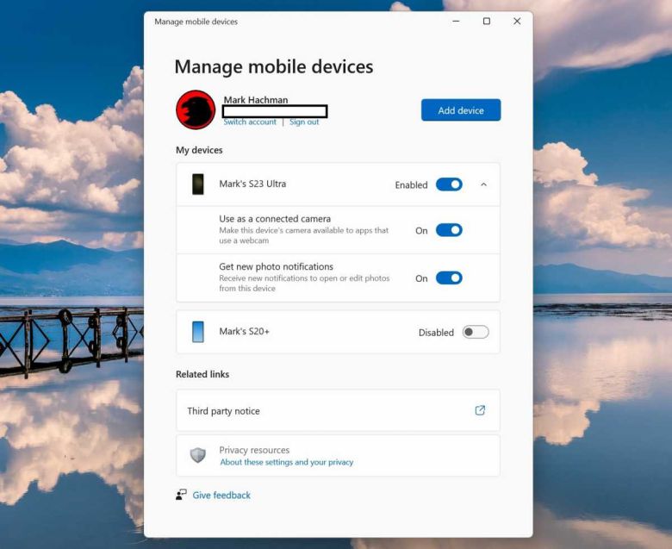Image resolution: width=672 pixels, height=549 pixels.
Task: Click the Related links heading
Action: point(202,374)
